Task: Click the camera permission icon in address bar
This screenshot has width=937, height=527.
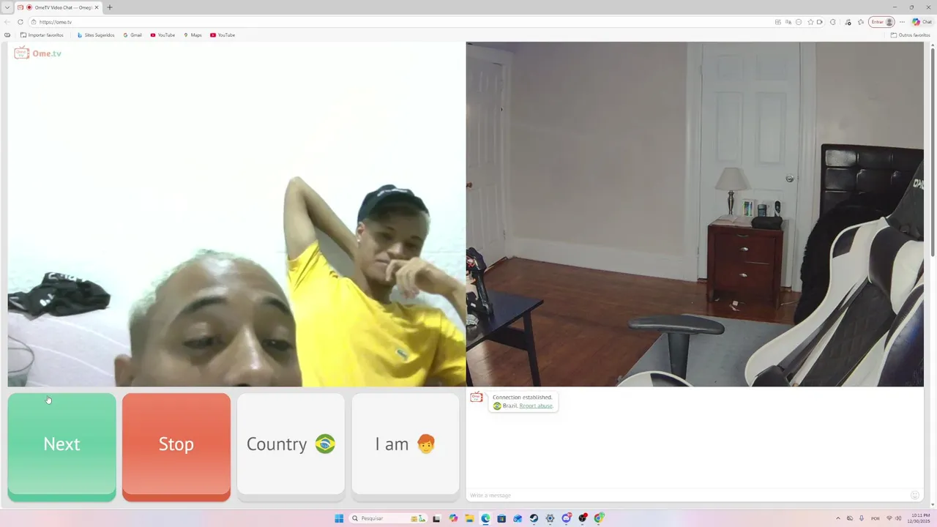Action: tap(820, 22)
